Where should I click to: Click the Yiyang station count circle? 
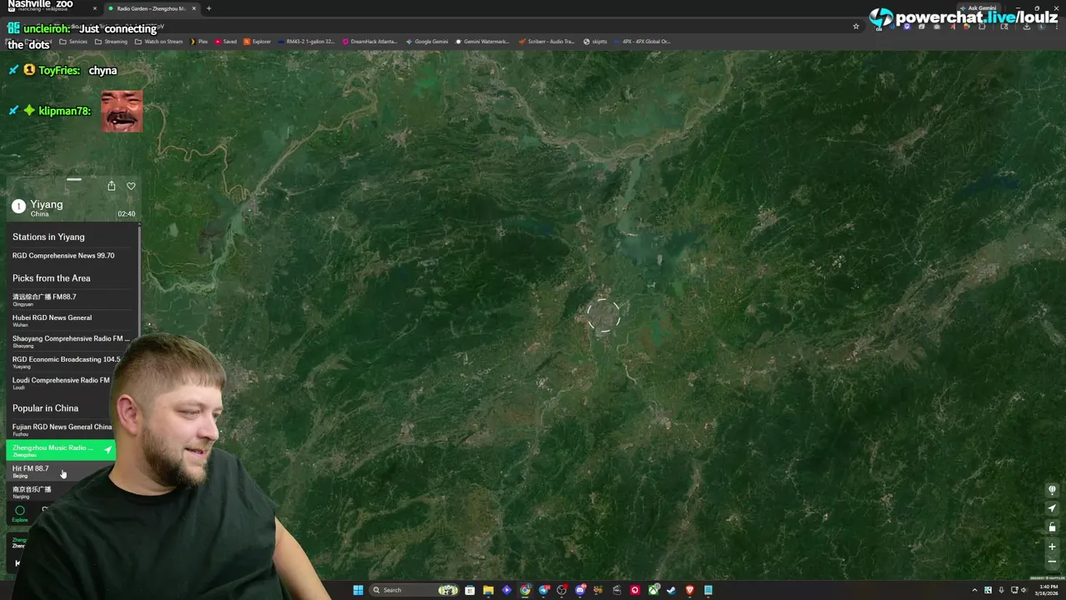click(x=18, y=206)
